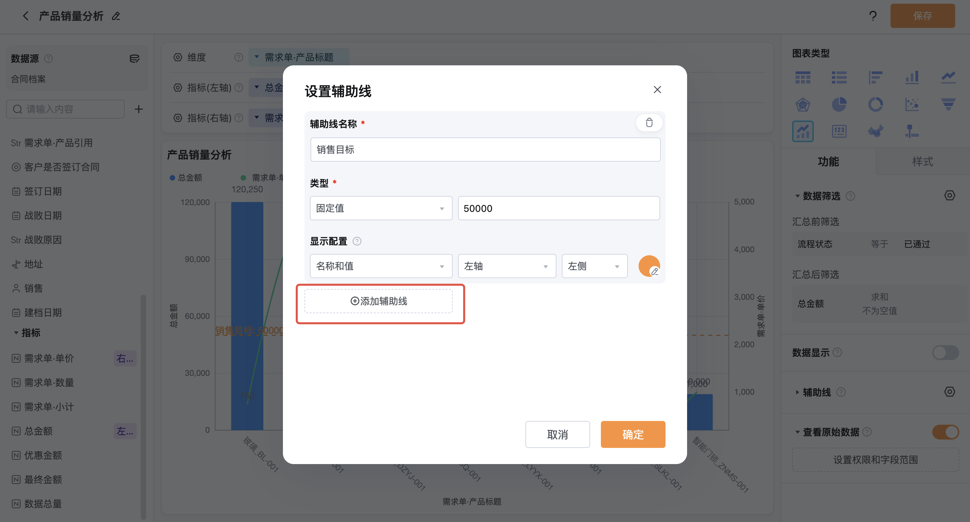Click the 添加辅助线 button
Image resolution: width=970 pixels, height=522 pixels.
click(x=378, y=301)
